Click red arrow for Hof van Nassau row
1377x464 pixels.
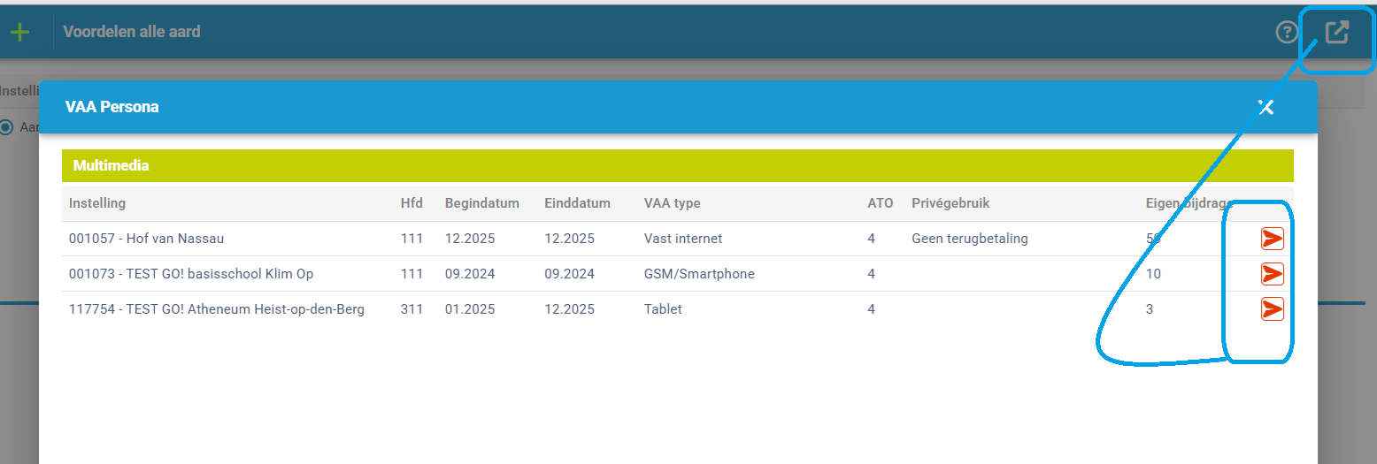[1273, 239]
